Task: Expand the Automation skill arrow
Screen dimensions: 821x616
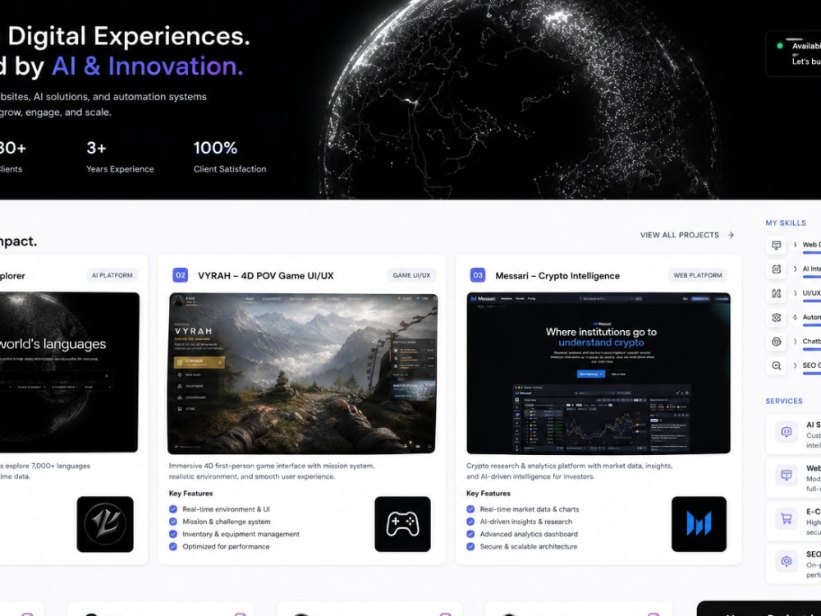Action: coord(795,317)
